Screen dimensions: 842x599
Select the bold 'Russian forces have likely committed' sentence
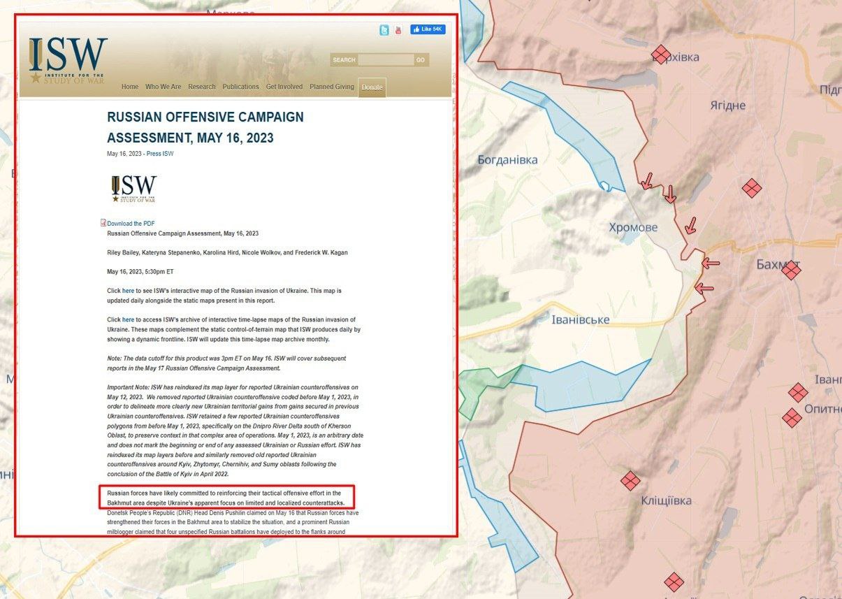227,498
